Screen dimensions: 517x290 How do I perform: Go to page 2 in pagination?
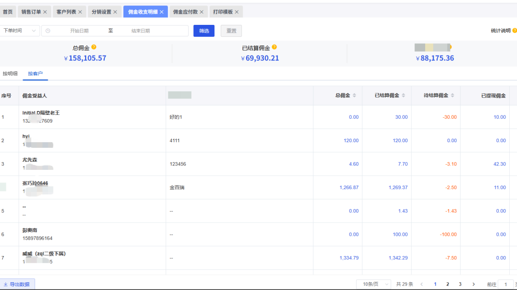448,284
